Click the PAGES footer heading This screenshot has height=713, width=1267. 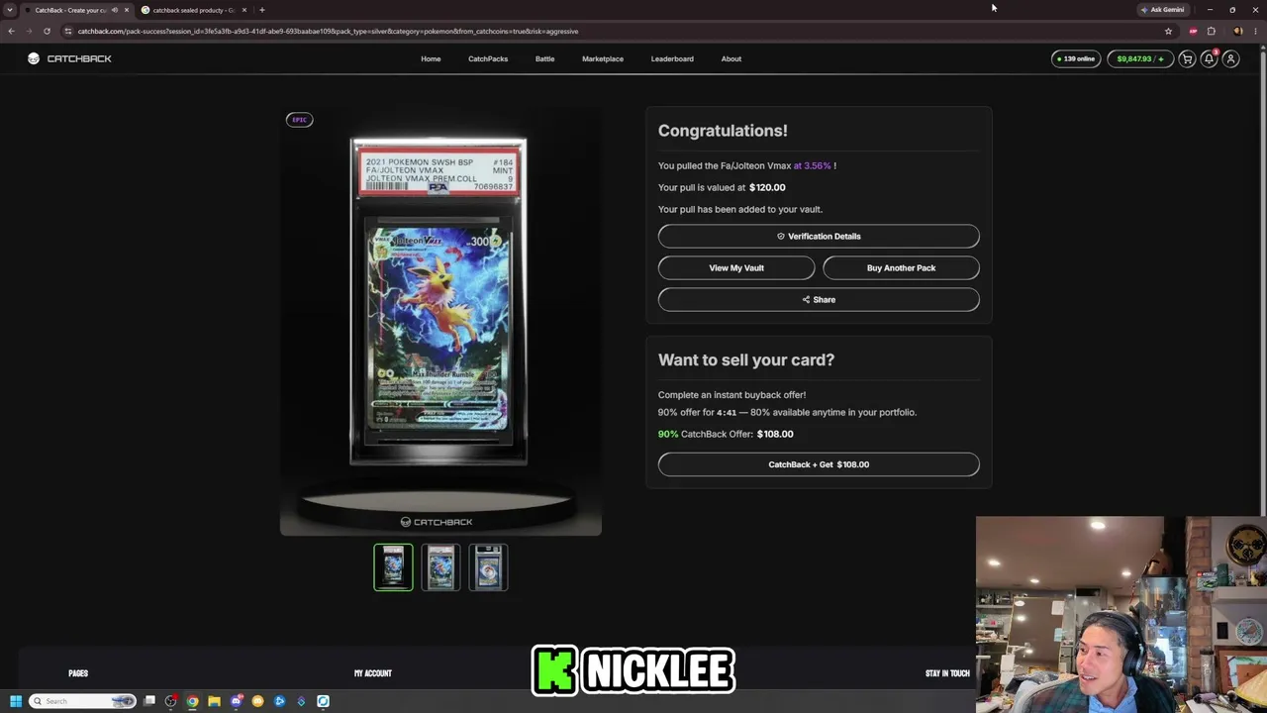point(78,673)
